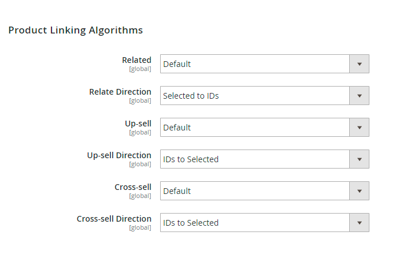The width and height of the screenshot is (396, 254).
Task: Open the Cross-sell select showing Default
Action: click(x=254, y=191)
